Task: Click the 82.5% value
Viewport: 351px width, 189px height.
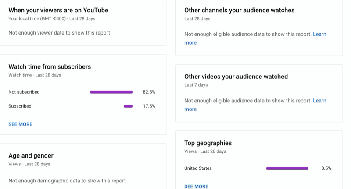Action: (x=149, y=92)
